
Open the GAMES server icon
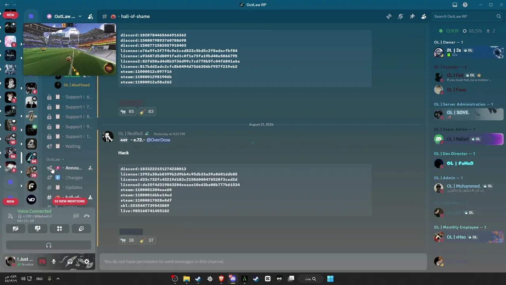[31, 143]
